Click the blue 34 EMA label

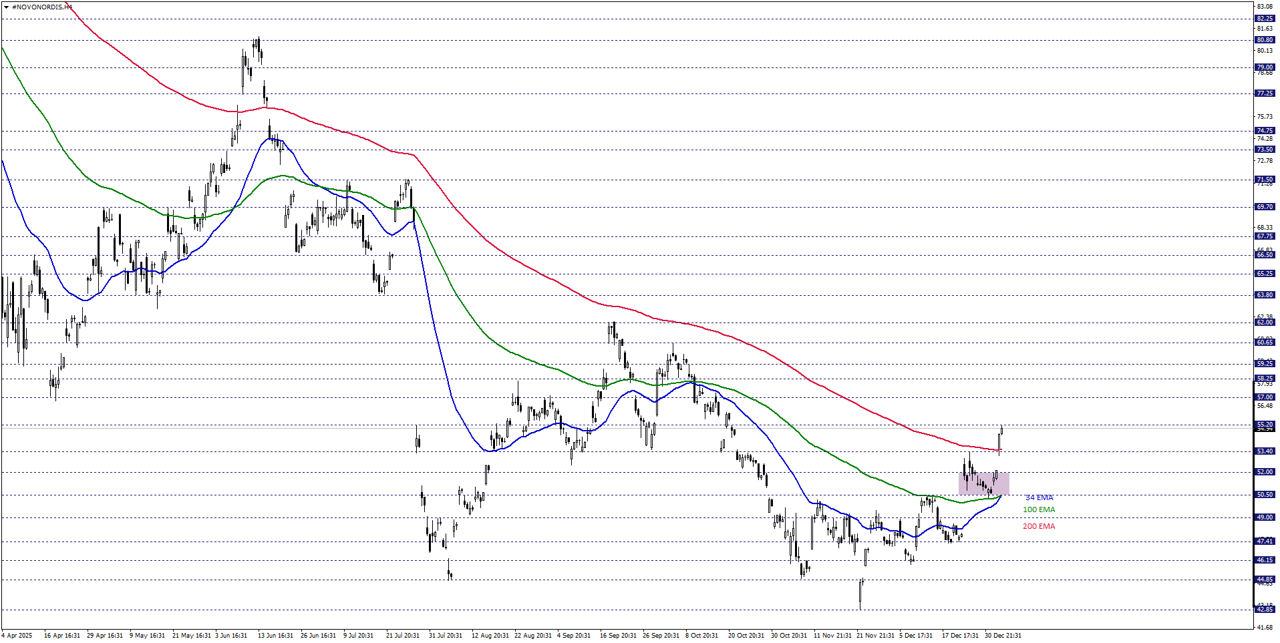tap(1039, 498)
